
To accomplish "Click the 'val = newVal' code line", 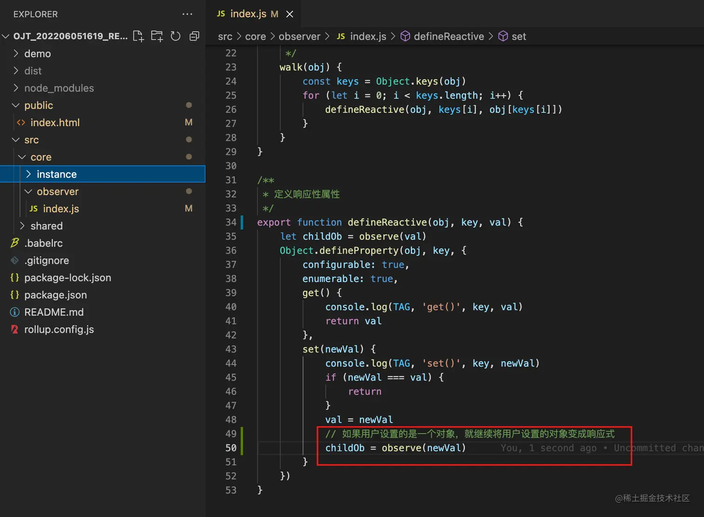I will pos(359,420).
